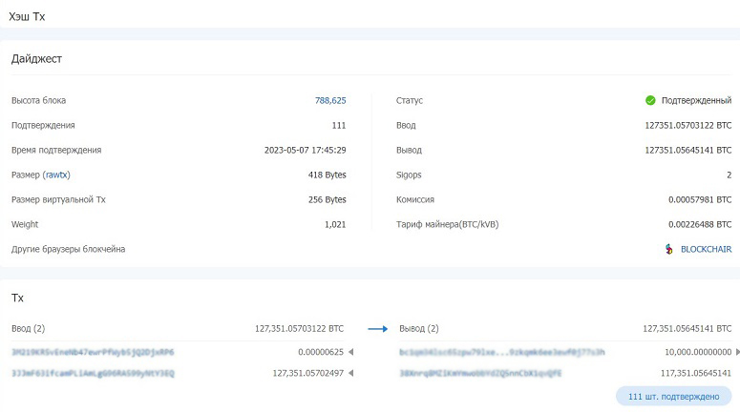Viewport: 740px width, 412px height.
Task: Click the Blockchair logo icon
Action: pyautogui.click(x=668, y=249)
